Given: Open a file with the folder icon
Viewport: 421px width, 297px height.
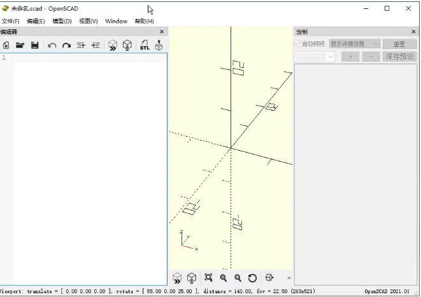Looking at the screenshot, I should pos(20,45).
